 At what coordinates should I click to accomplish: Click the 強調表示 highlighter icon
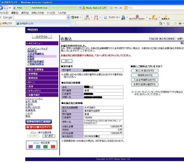166,17
